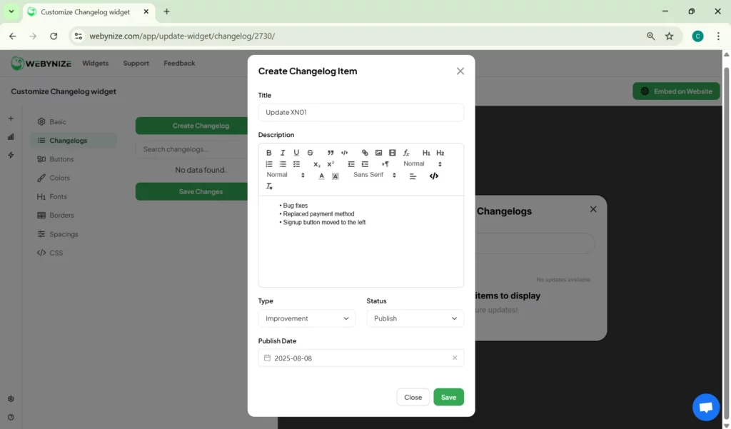Insert a formula with the fx icon
731x429 pixels.
406,153
